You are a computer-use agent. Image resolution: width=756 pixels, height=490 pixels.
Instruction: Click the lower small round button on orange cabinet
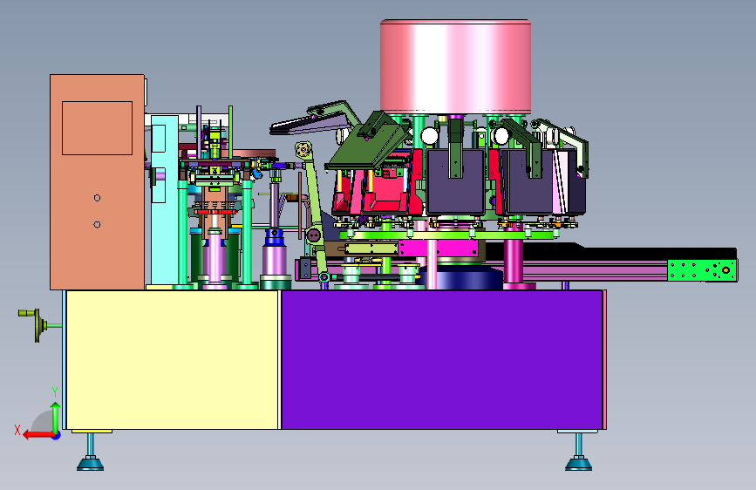tap(97, 225)
